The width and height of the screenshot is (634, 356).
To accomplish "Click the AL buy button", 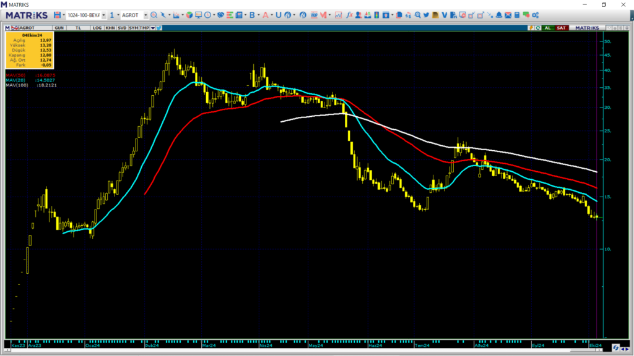I will click(548, 28).
